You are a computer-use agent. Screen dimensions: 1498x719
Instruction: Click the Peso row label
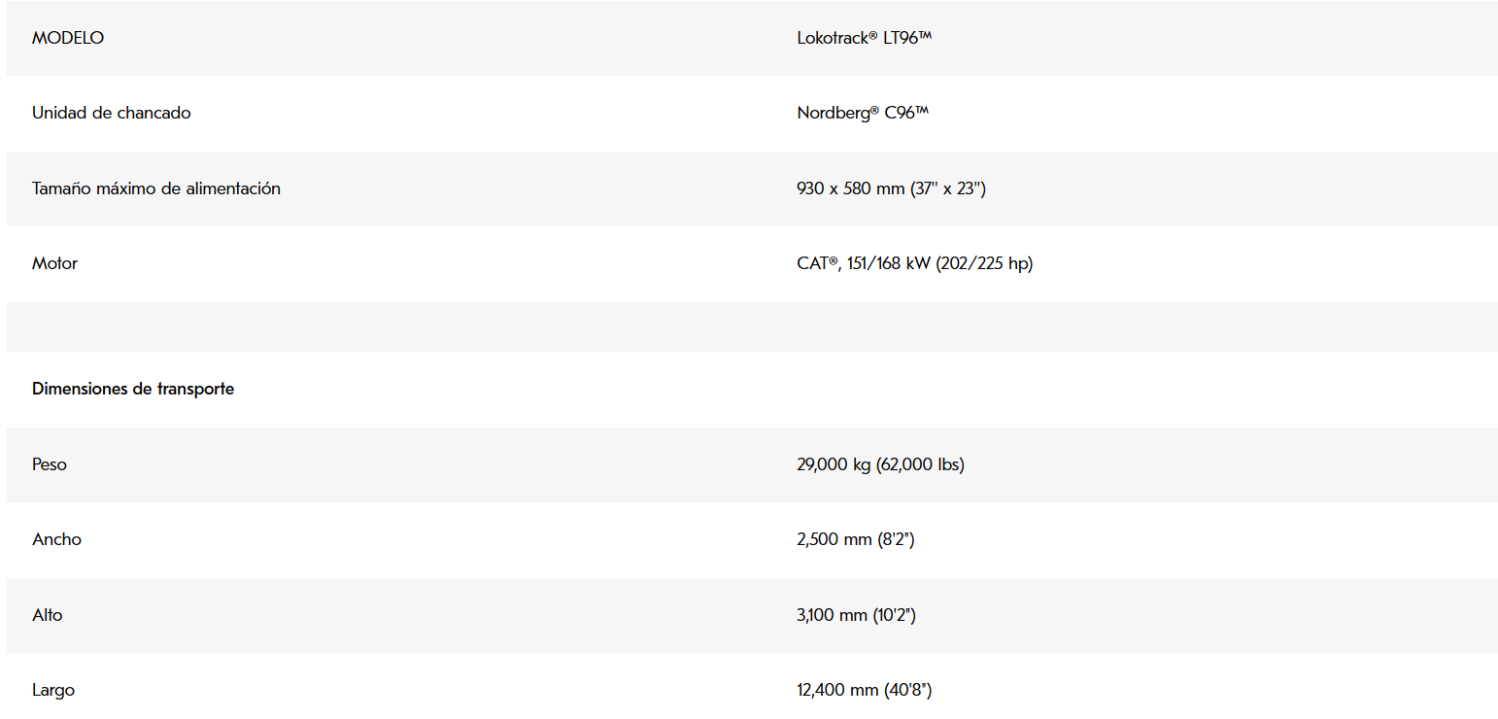point(50,464)
